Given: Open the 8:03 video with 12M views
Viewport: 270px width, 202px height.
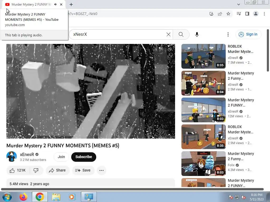Looking at the screenshot, I should pos(203,110).
